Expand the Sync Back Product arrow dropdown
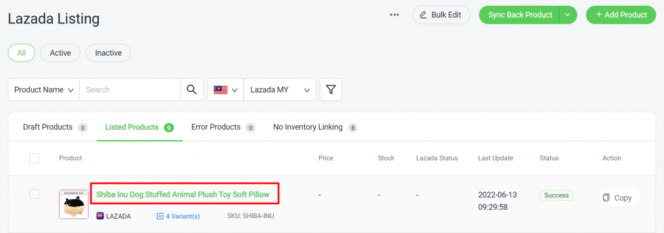The width and height of the screenshot is (664, 233). point(568,15)
